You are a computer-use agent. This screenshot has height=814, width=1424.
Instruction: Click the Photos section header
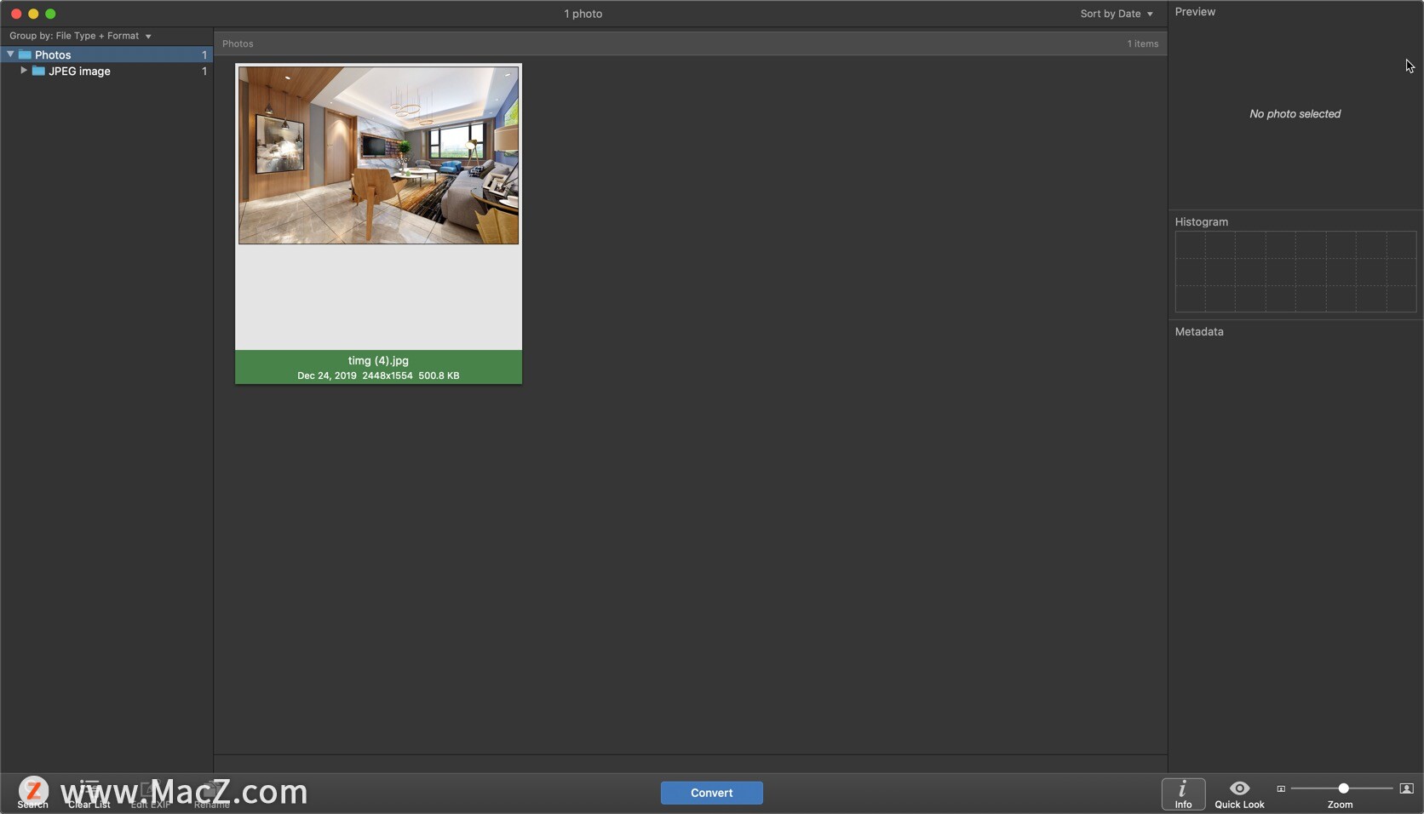[x=238, y=43]
